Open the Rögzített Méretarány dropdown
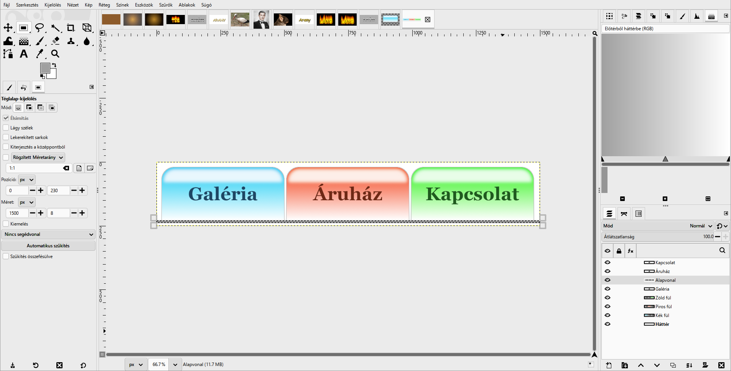731x371 pixels. [38, 157]
